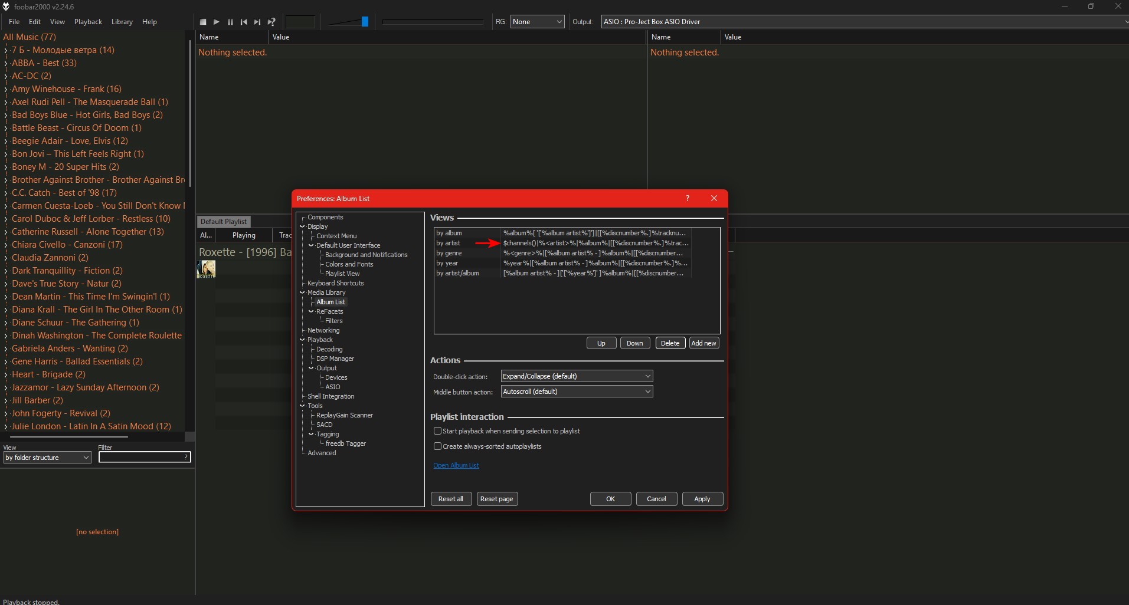
Task: Expand the ABBA - Best album node
Action: click(6, 63)
